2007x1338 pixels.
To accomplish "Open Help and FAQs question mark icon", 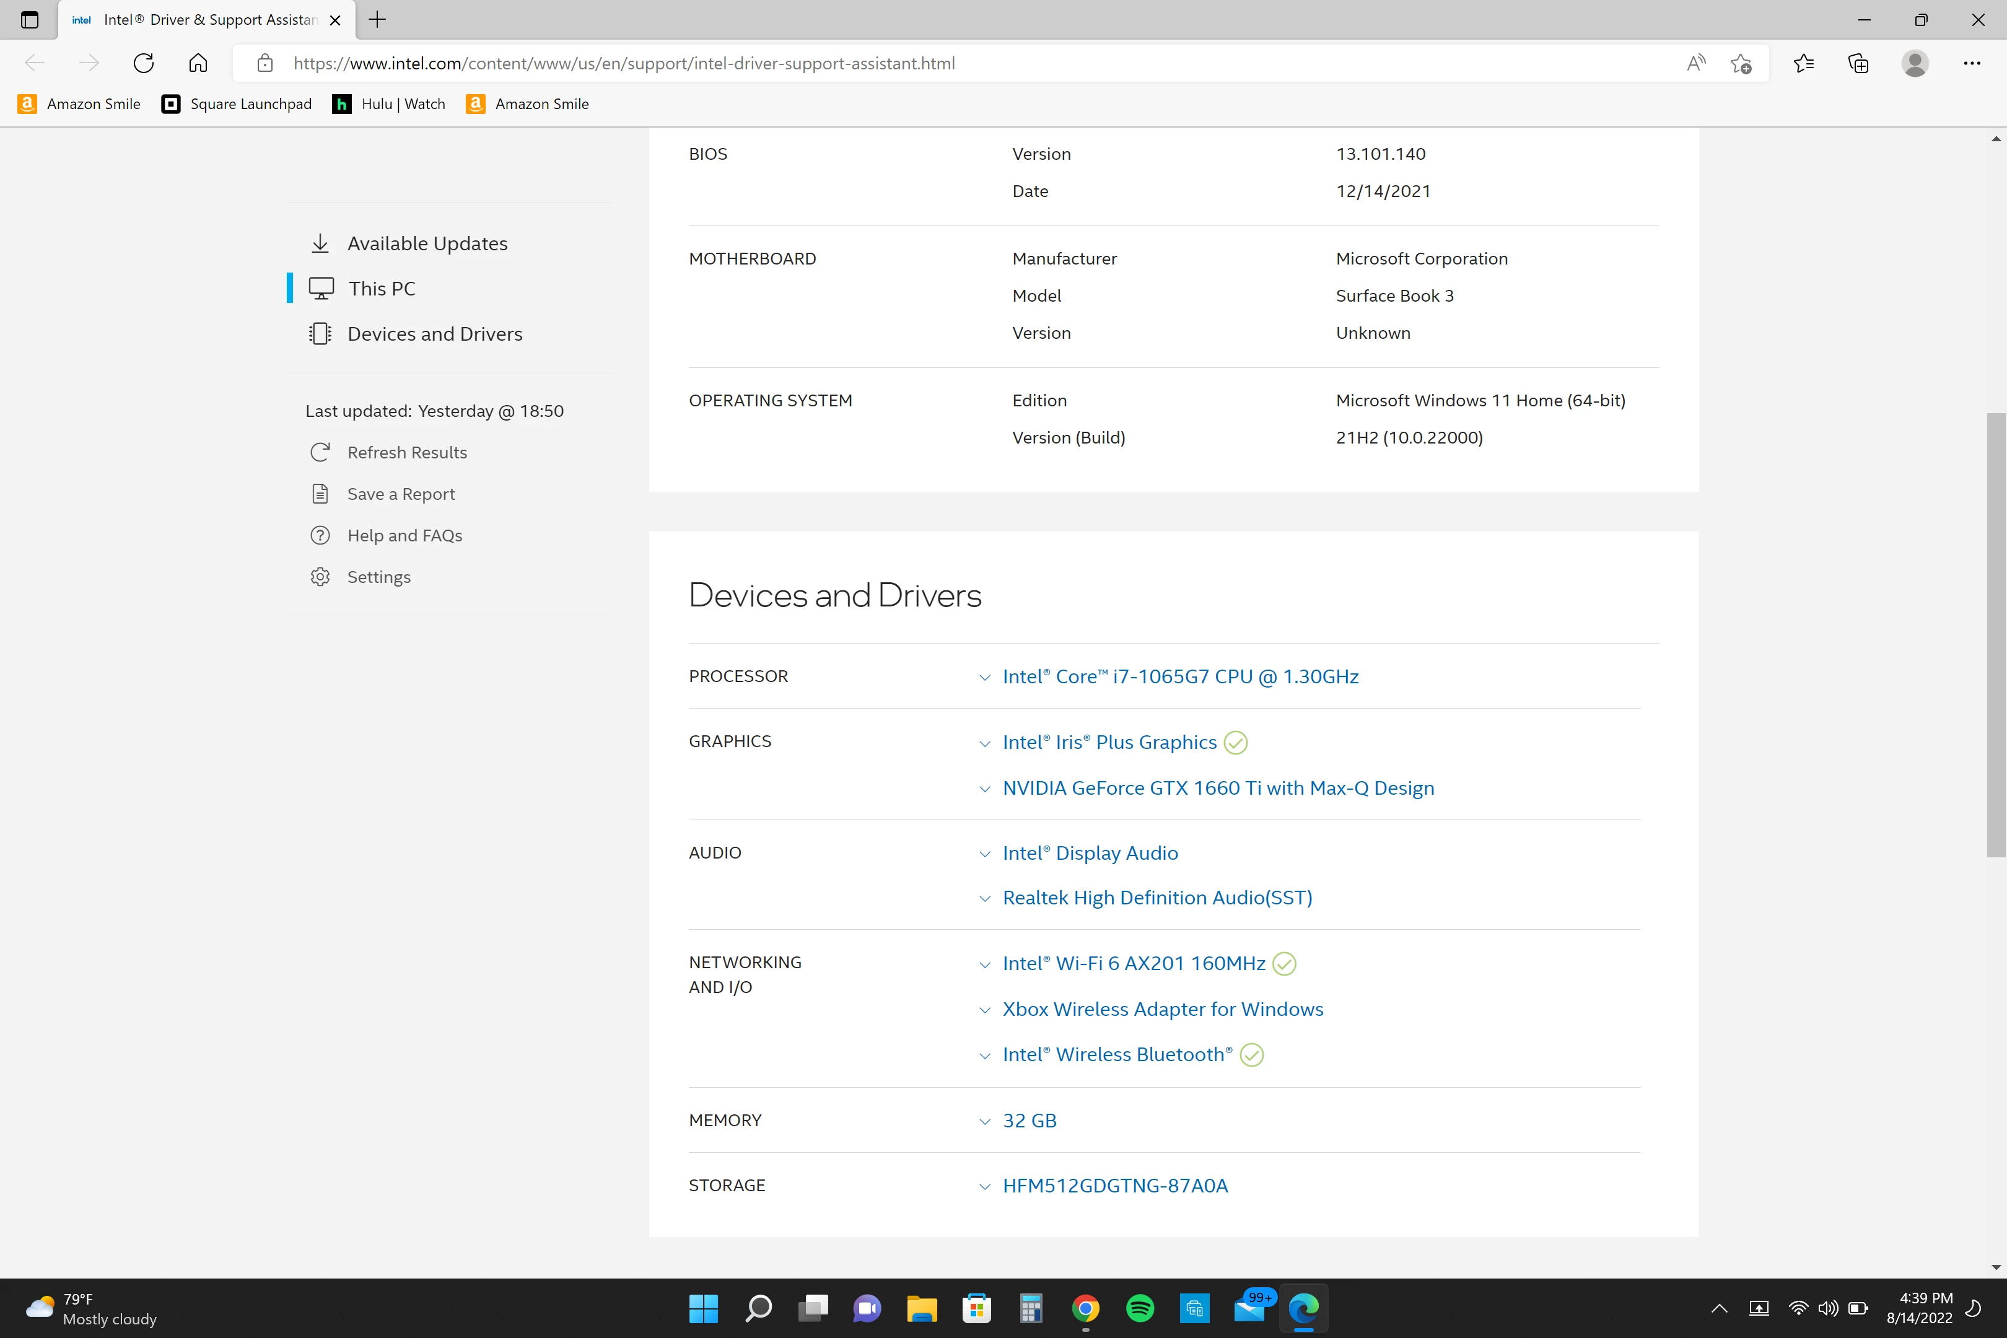I will click(x=320, y=536).
